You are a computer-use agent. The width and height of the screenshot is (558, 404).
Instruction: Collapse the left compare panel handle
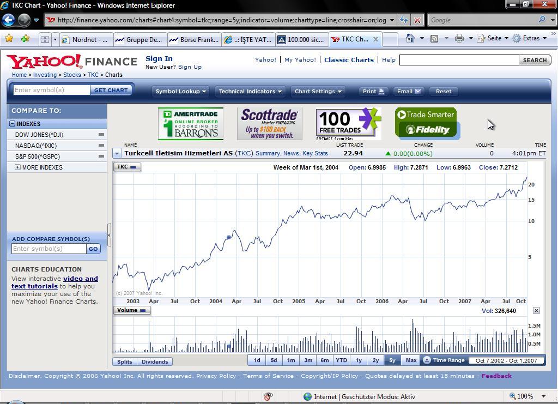[109, 235]
